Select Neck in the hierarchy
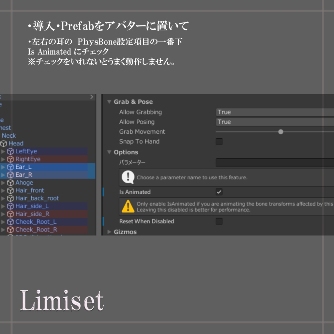This screenshot has height=334, width=334. tap(9, 135)
